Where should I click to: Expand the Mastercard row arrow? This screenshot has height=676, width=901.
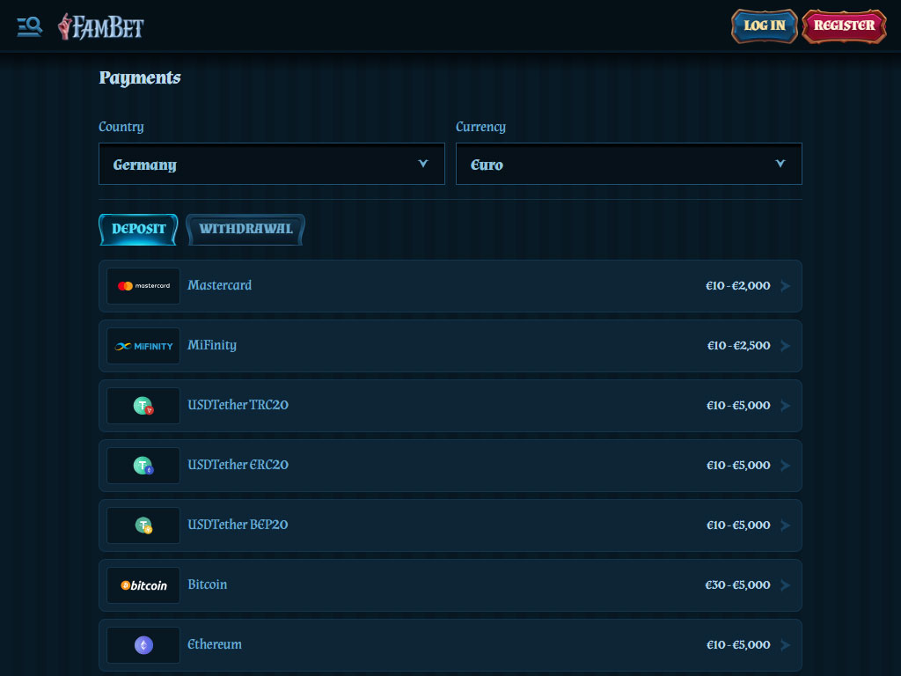pos(786,286)
